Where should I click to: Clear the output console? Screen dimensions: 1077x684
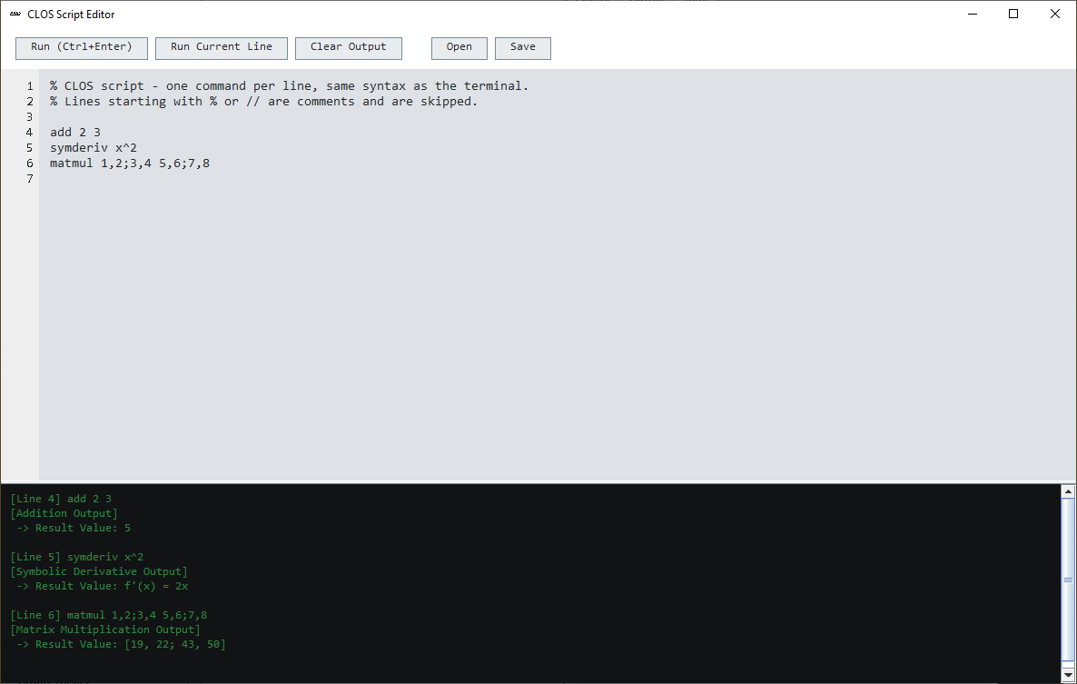tap(348, 47)
